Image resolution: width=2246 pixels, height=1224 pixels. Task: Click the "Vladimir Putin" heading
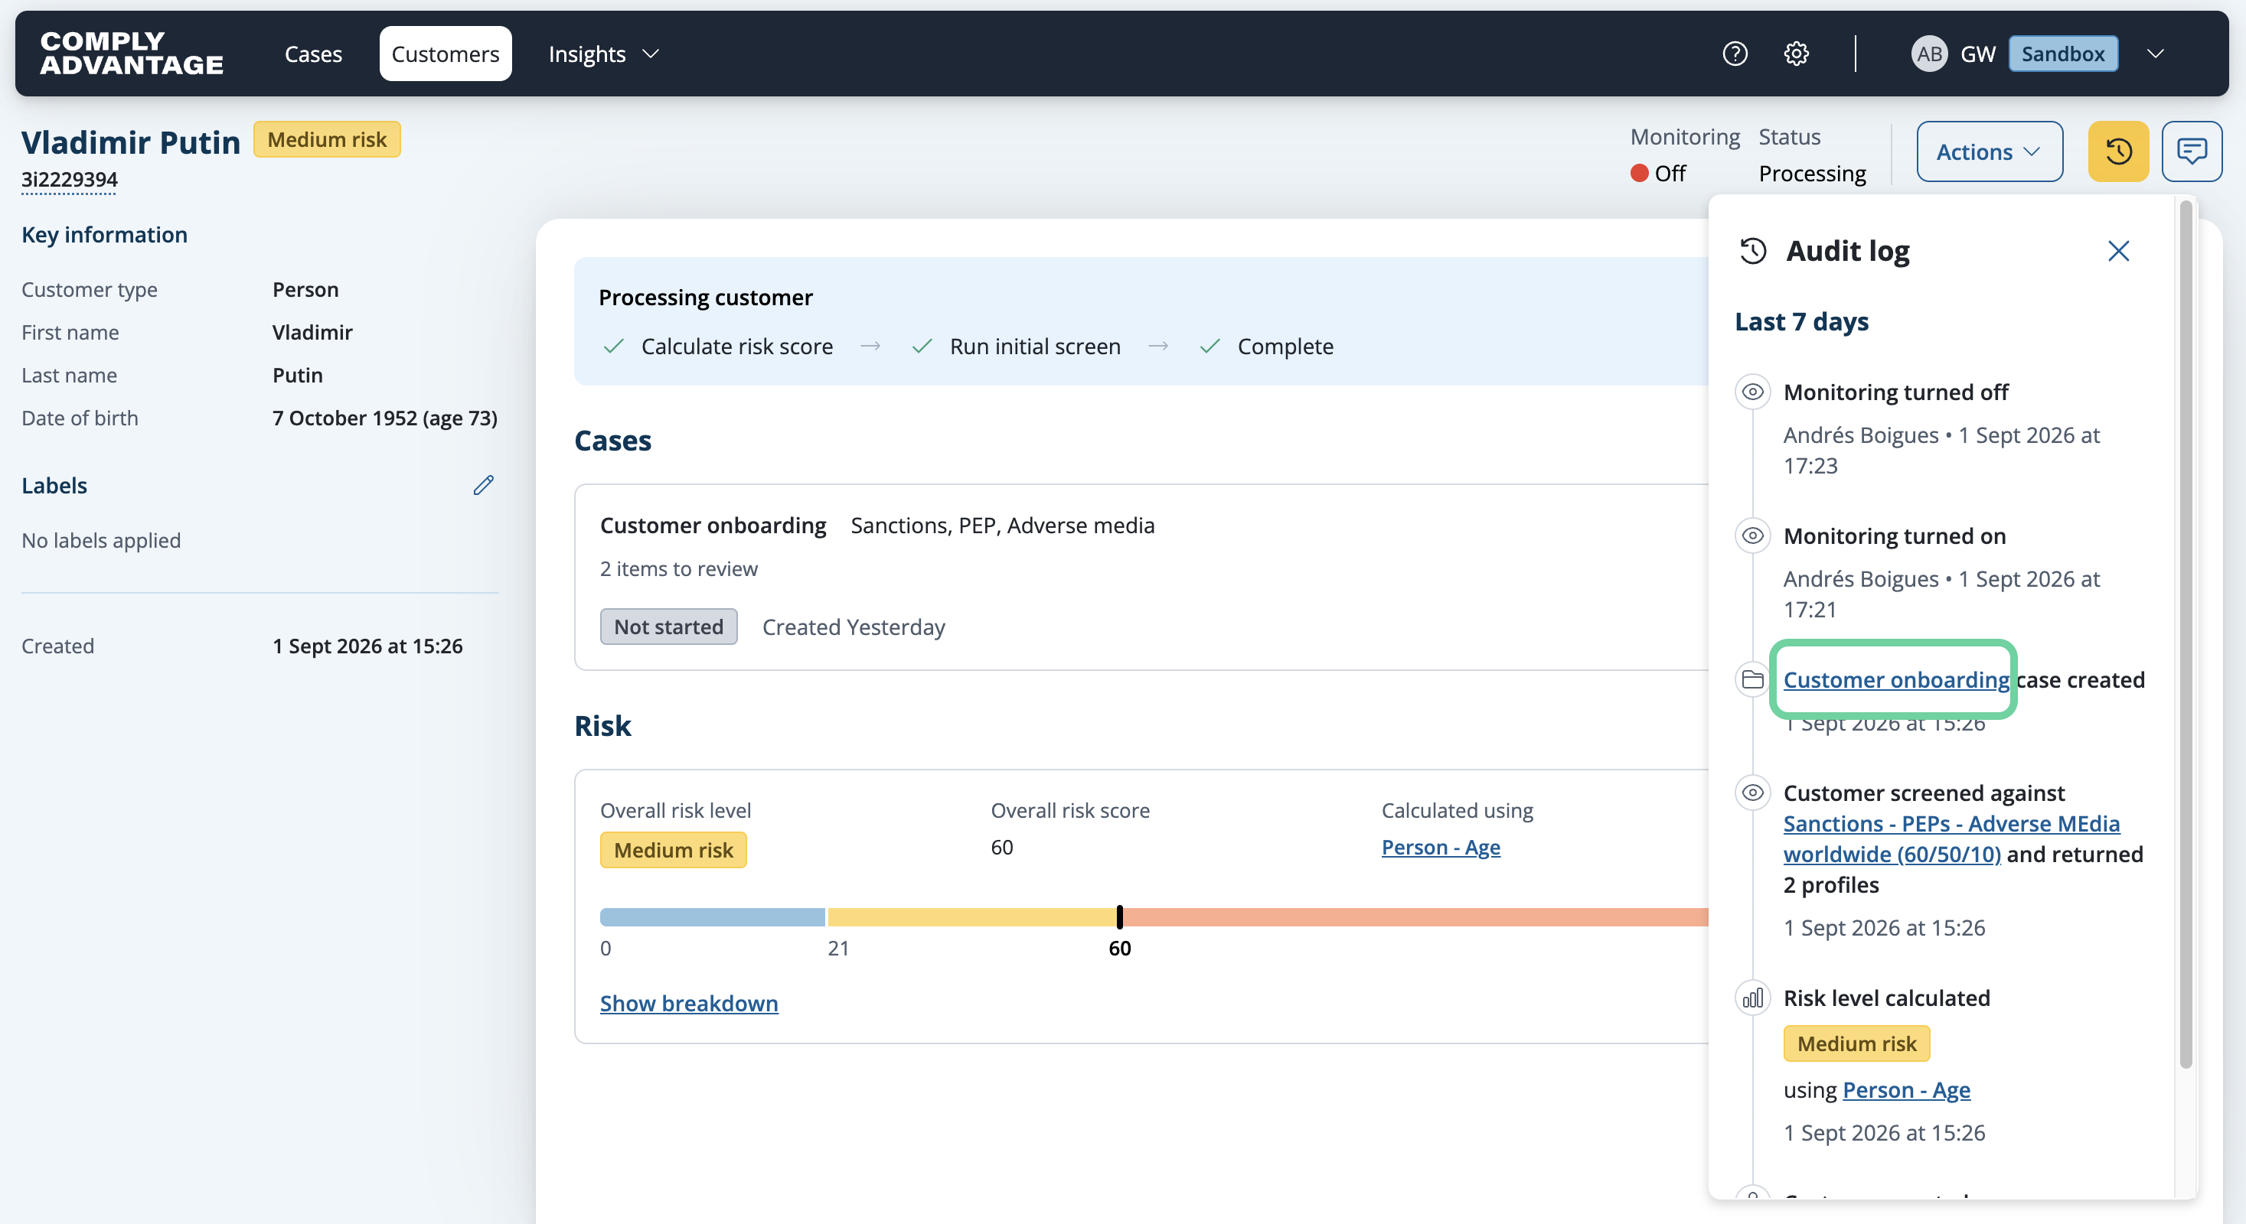[x=131, y=142]
